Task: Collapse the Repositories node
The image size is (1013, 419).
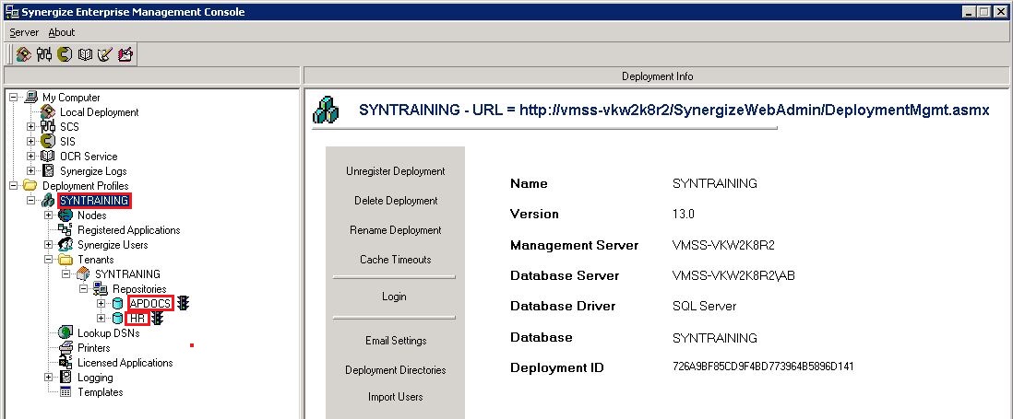Action: tap(83, 289)
